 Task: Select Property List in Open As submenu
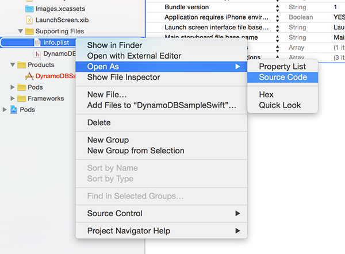point(282,67)
